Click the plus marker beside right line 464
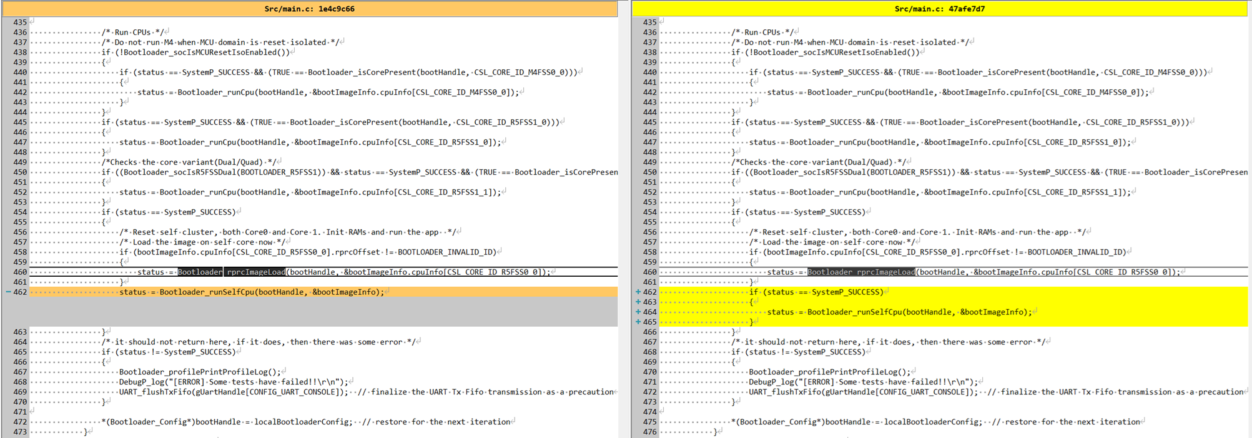The height and width of the screenshot is (438, 1252). pos(638,312)
